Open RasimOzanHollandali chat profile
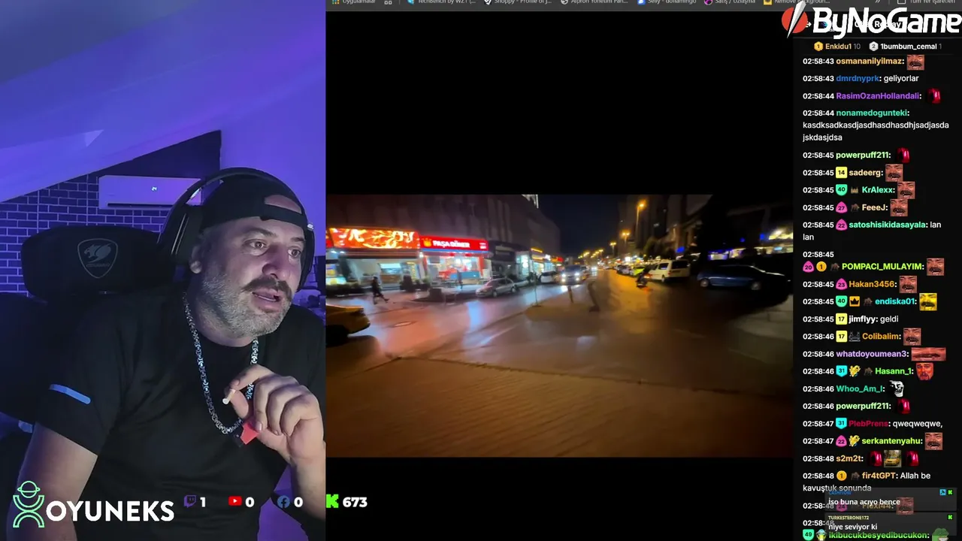Screen dimensions: 962x541 click(x=877, y=96)
